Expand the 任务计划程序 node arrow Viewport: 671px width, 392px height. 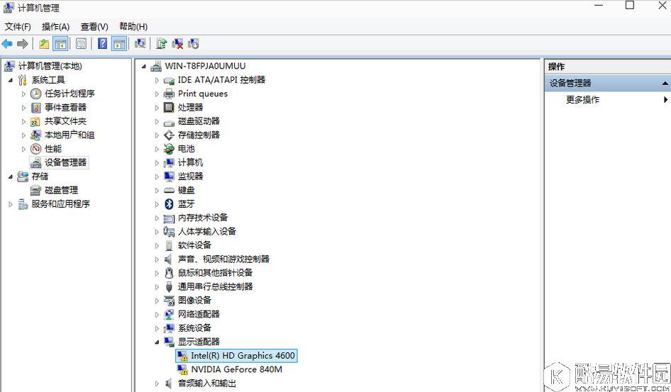(24, 94)
